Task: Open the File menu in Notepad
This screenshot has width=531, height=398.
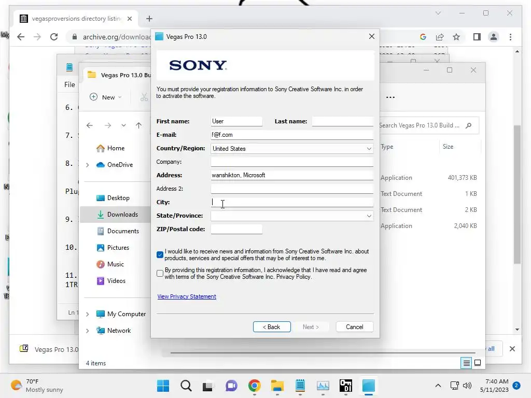Action: [70, 84]
